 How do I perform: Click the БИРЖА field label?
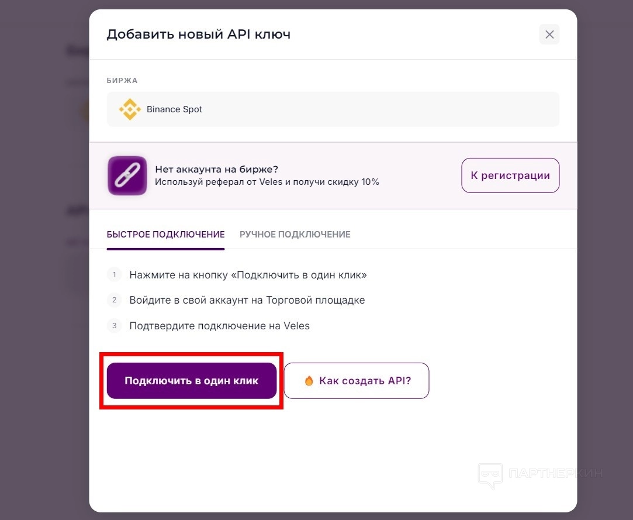pyautogui.click(x=122, y=81)
